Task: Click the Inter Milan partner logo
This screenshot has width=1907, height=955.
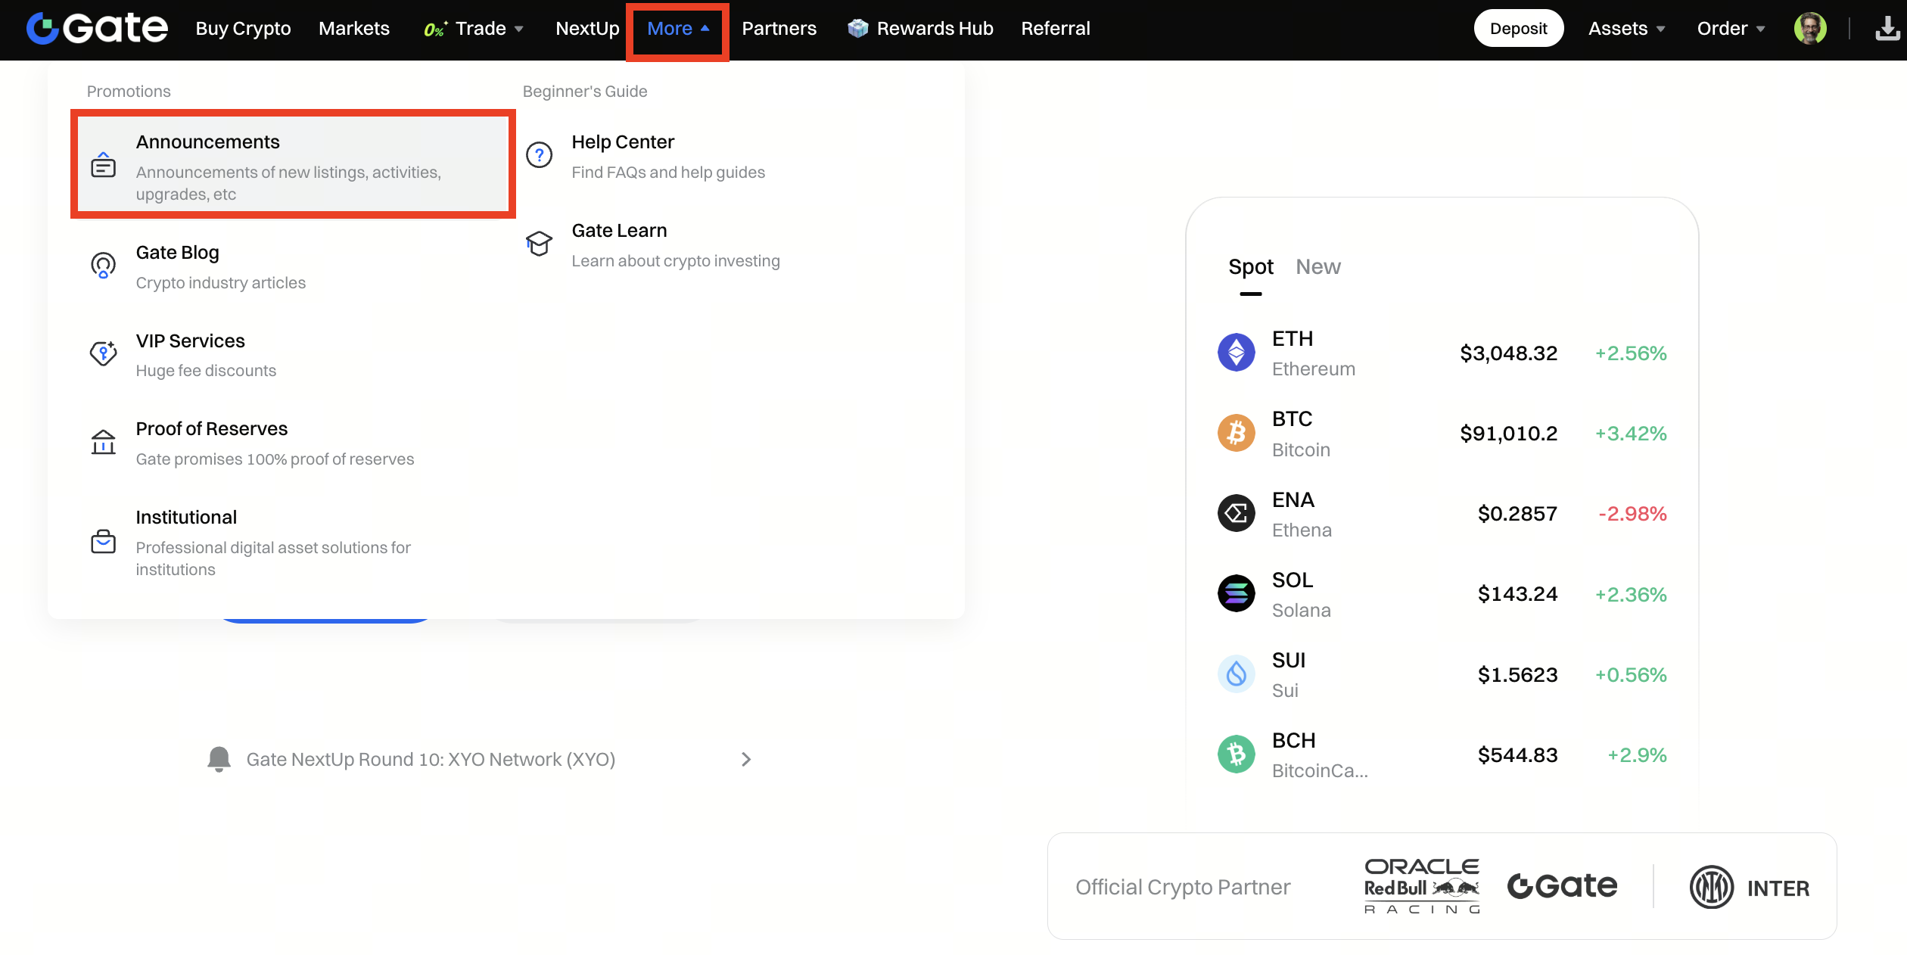Action: point(1749,887)
